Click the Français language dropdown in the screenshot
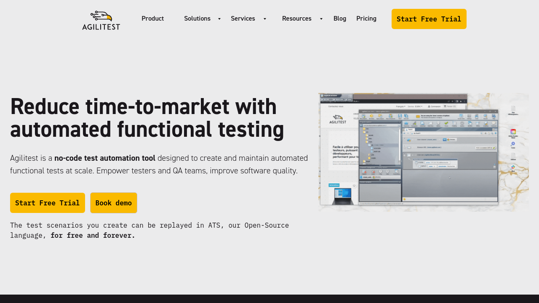Viewport: 539px width, 303px height. [400, 106]
